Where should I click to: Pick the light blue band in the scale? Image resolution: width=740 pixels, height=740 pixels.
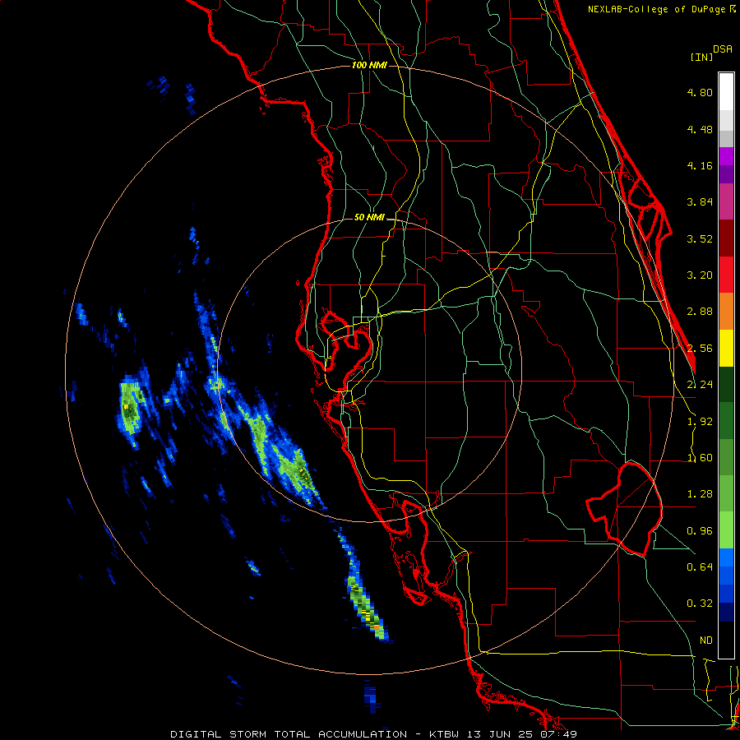click(x=726, y=557)
